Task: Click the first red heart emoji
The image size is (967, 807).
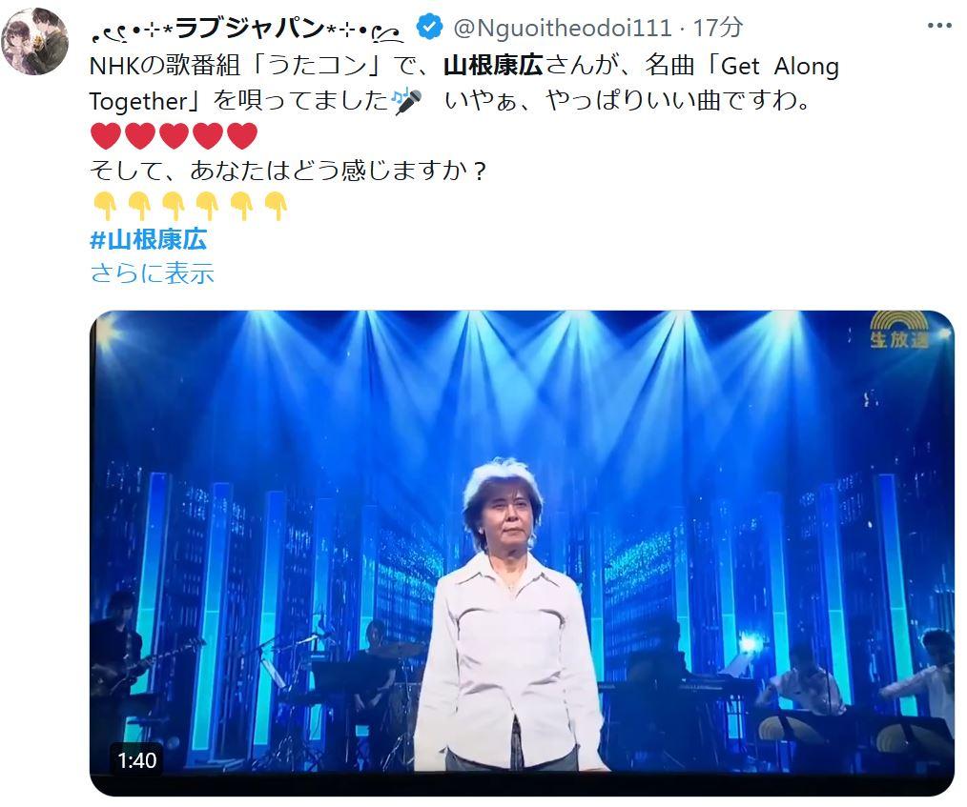Action: pyautogui.click(x=106, y=136)
